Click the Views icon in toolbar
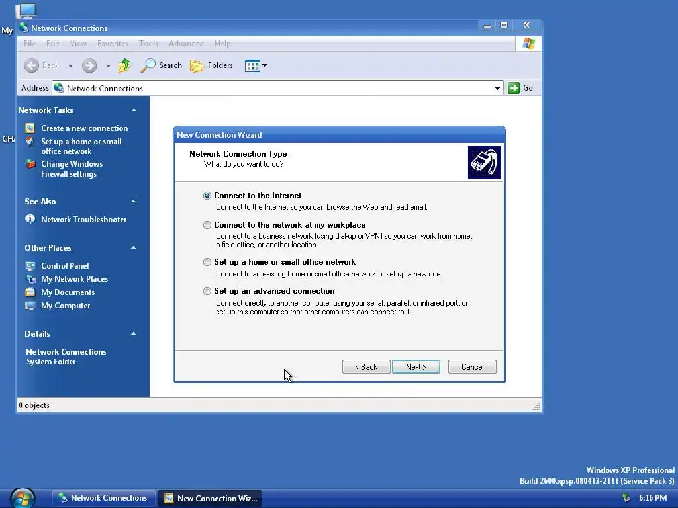The height and width of the screenshot is (508, 678). (x=252, y=65)
